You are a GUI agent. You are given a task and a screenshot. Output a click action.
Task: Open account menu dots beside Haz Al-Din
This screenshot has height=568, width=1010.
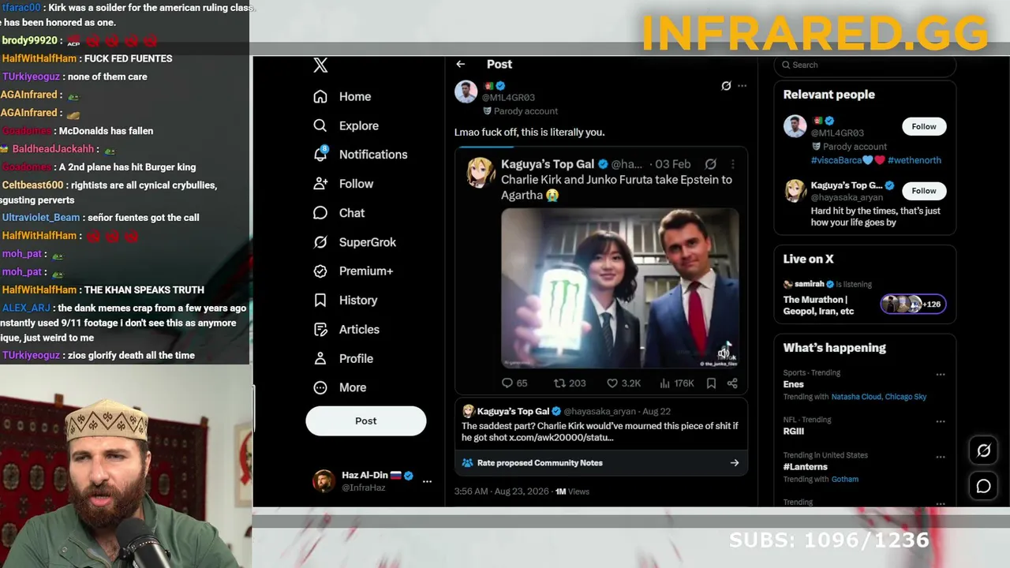coord(427,480)
